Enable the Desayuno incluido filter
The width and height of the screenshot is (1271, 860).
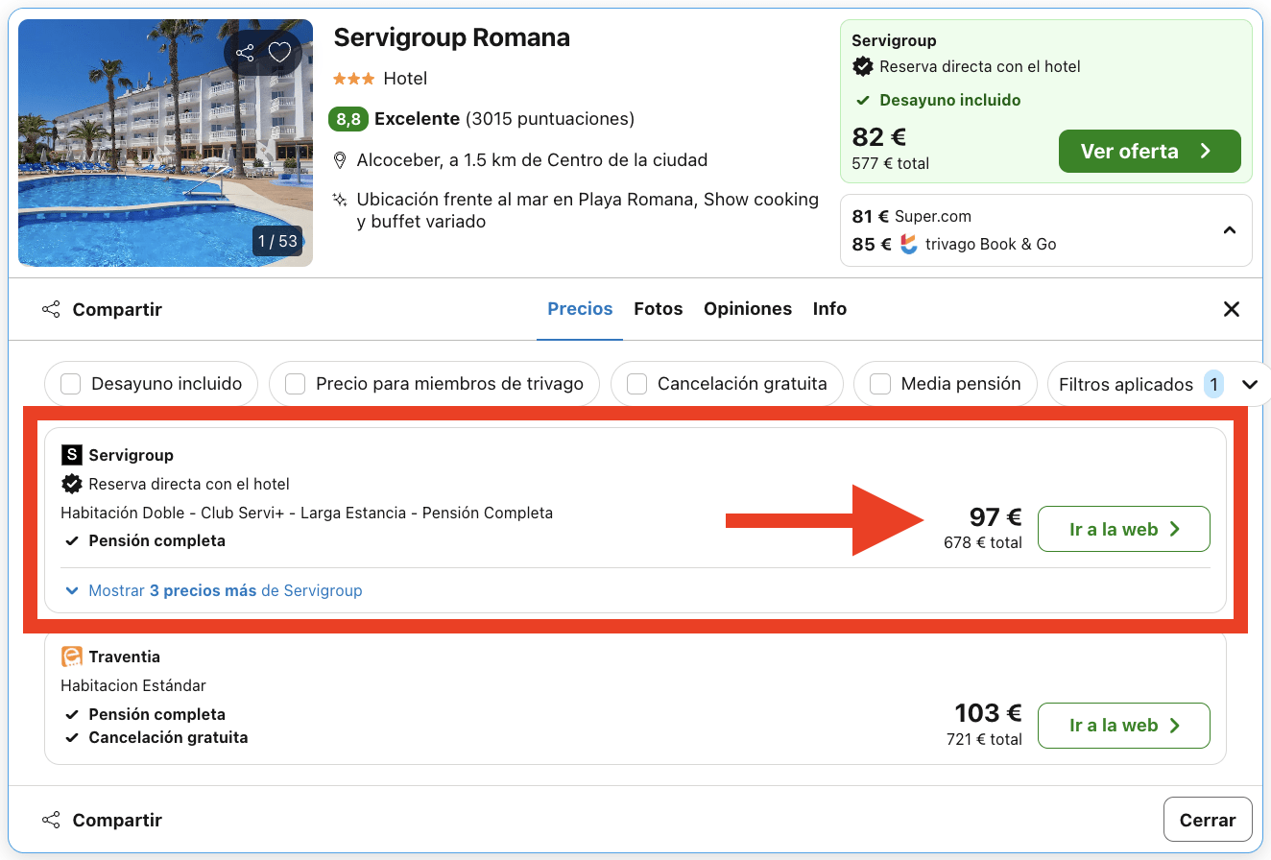pos(70,383)
